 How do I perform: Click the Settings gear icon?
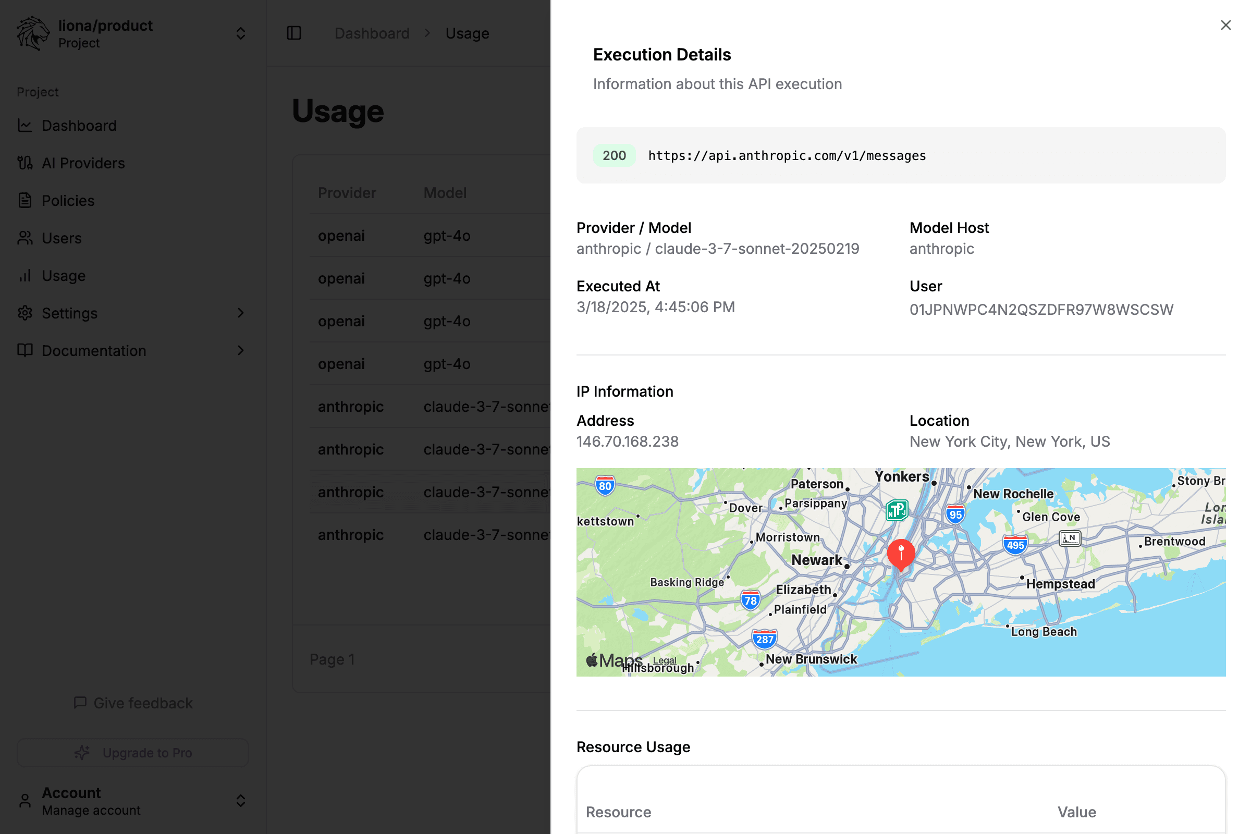24,313
